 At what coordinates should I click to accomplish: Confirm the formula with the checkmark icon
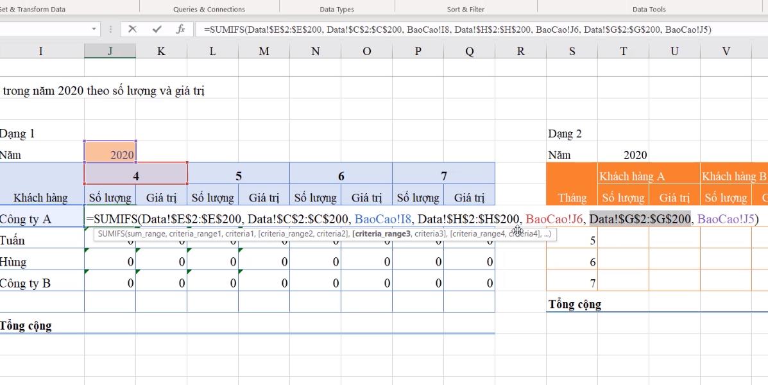click(157, 29)
